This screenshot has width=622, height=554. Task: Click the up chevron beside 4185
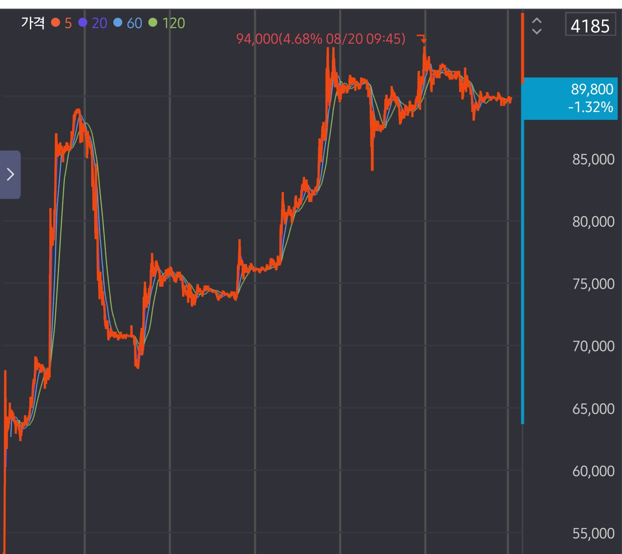click(x=536, y=21)
